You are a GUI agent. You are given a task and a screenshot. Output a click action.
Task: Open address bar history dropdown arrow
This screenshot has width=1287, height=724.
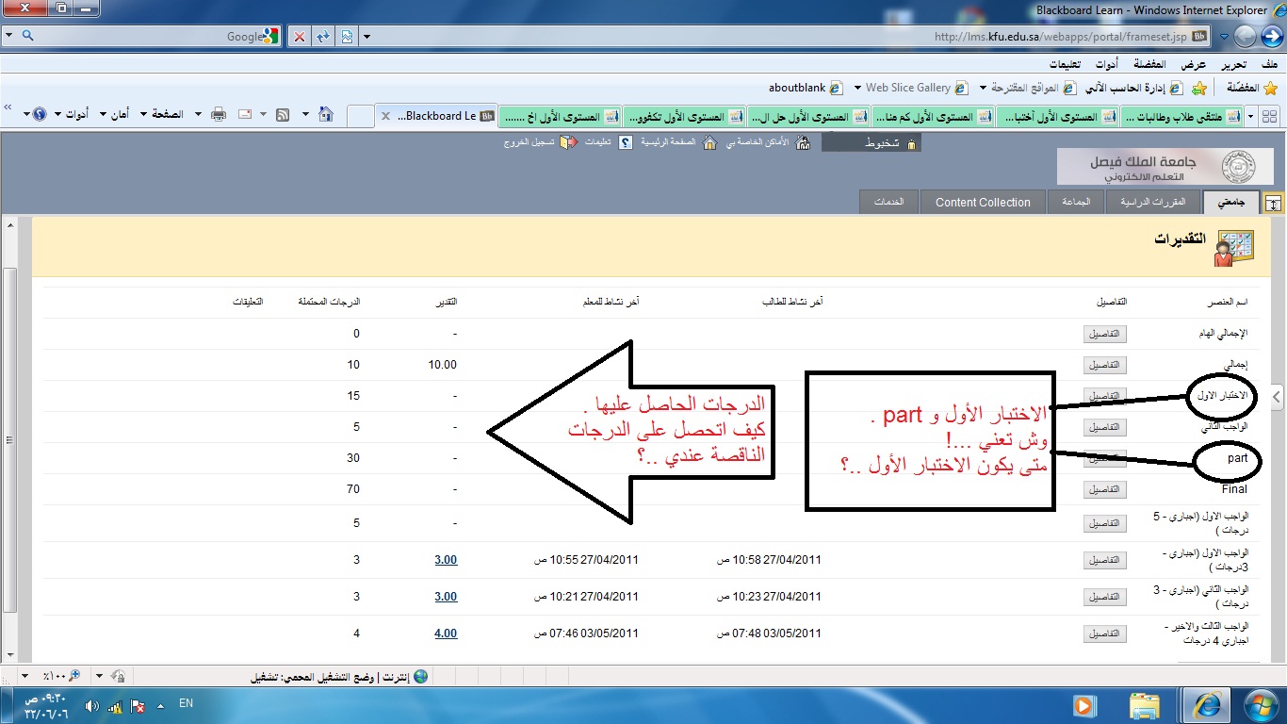pos(367,37)
